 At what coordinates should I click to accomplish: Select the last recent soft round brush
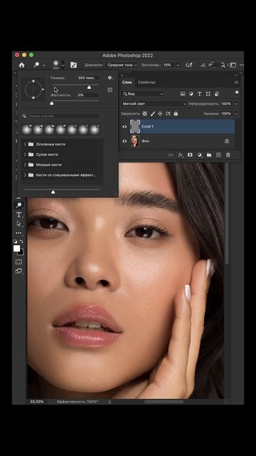pos(95,130)
